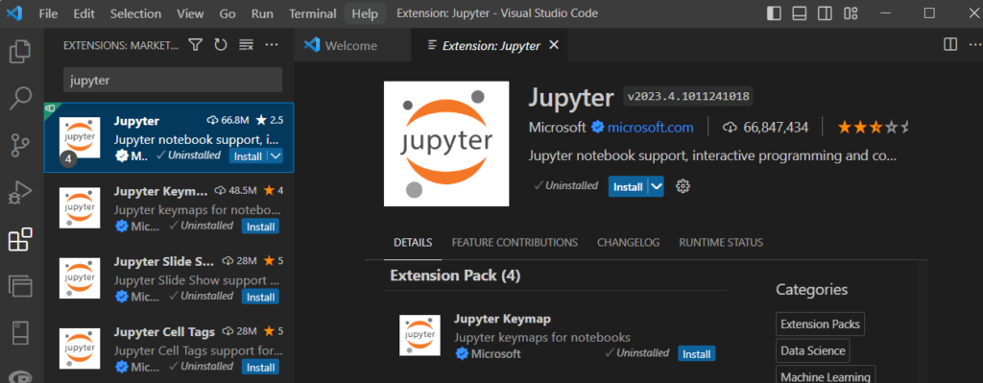The height and width of the screenshot is (383, 983).
Task: Click the Extension Packs category
Action: [x=820, y=324]
